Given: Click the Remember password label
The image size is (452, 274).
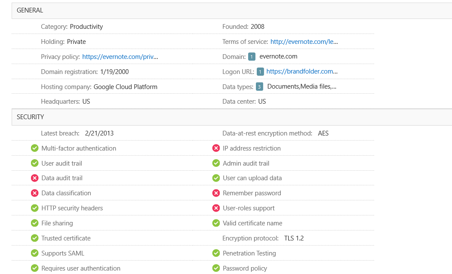Looking at the screenshot, I should click(x=252, y=193).
